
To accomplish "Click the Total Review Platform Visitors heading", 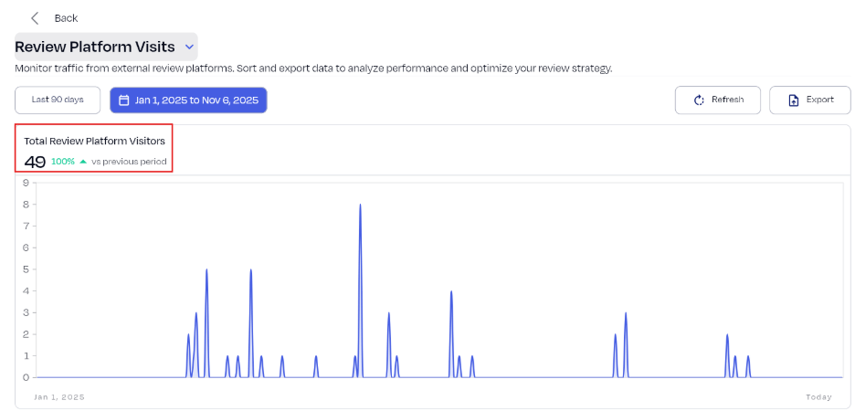I will tap(94, 141).
